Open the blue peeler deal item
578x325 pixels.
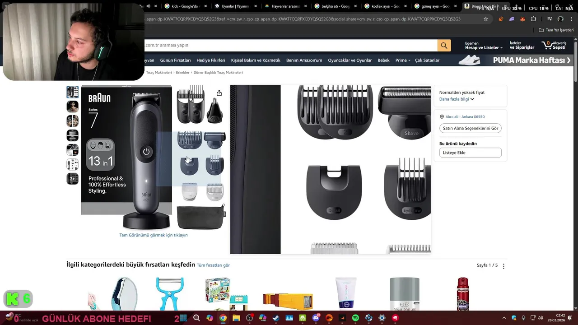point(170,294)
